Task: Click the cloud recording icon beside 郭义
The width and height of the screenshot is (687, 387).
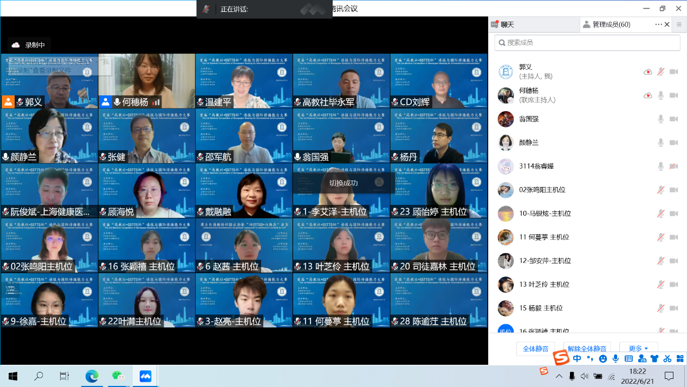Action: click(x=647, y=72)
